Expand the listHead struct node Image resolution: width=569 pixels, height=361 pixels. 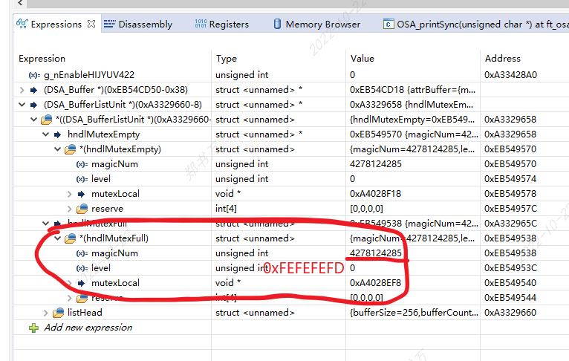click(x=46, y=313)
